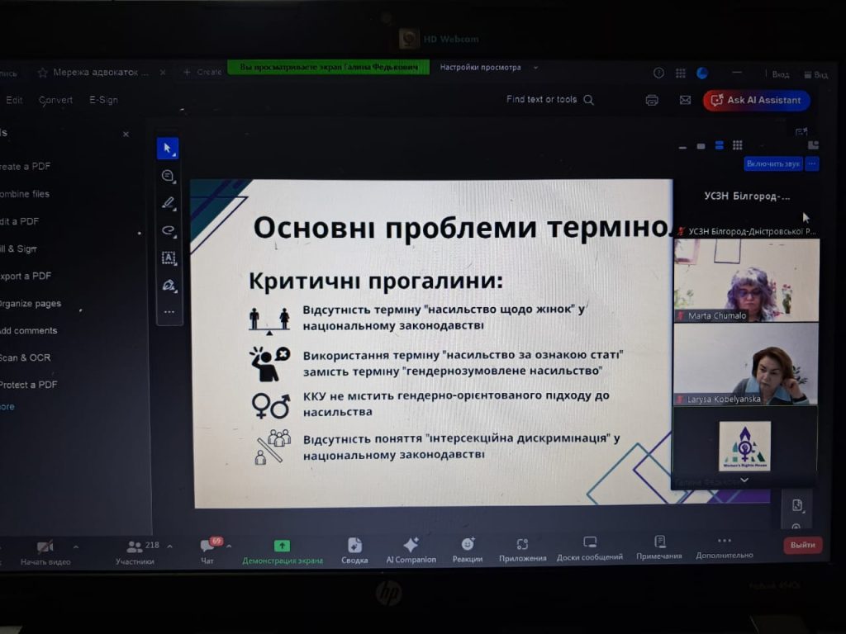This screenshot has height=634, width=846.
Task: Select the arrow selection tool in the PDF toolbar
Action: point(168,149)
